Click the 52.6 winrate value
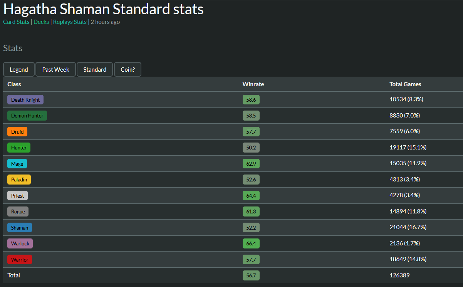Viewport: 463px width, 287px height. click(251, 180)
